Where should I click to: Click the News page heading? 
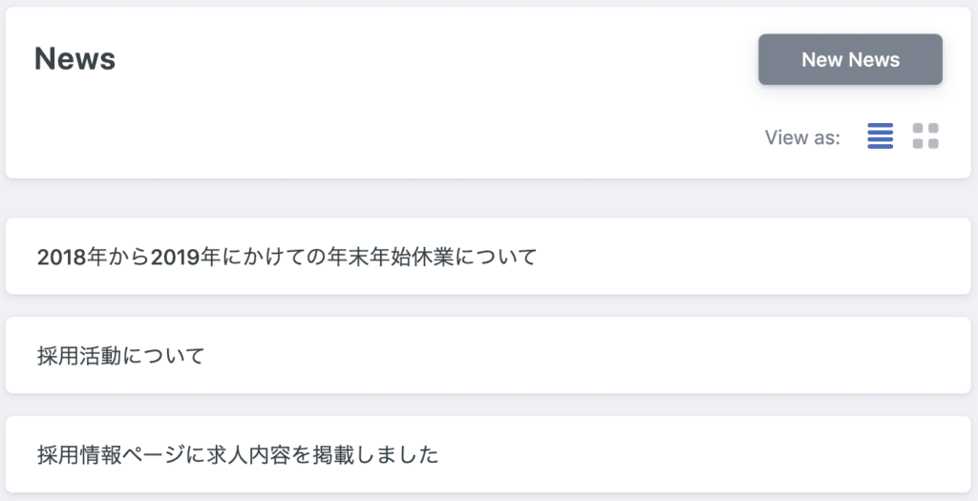tap(74, 59)
